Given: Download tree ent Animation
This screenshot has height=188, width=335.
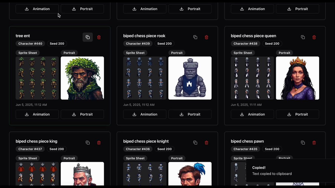Looking at the screenshot, I should pos(37,114).
